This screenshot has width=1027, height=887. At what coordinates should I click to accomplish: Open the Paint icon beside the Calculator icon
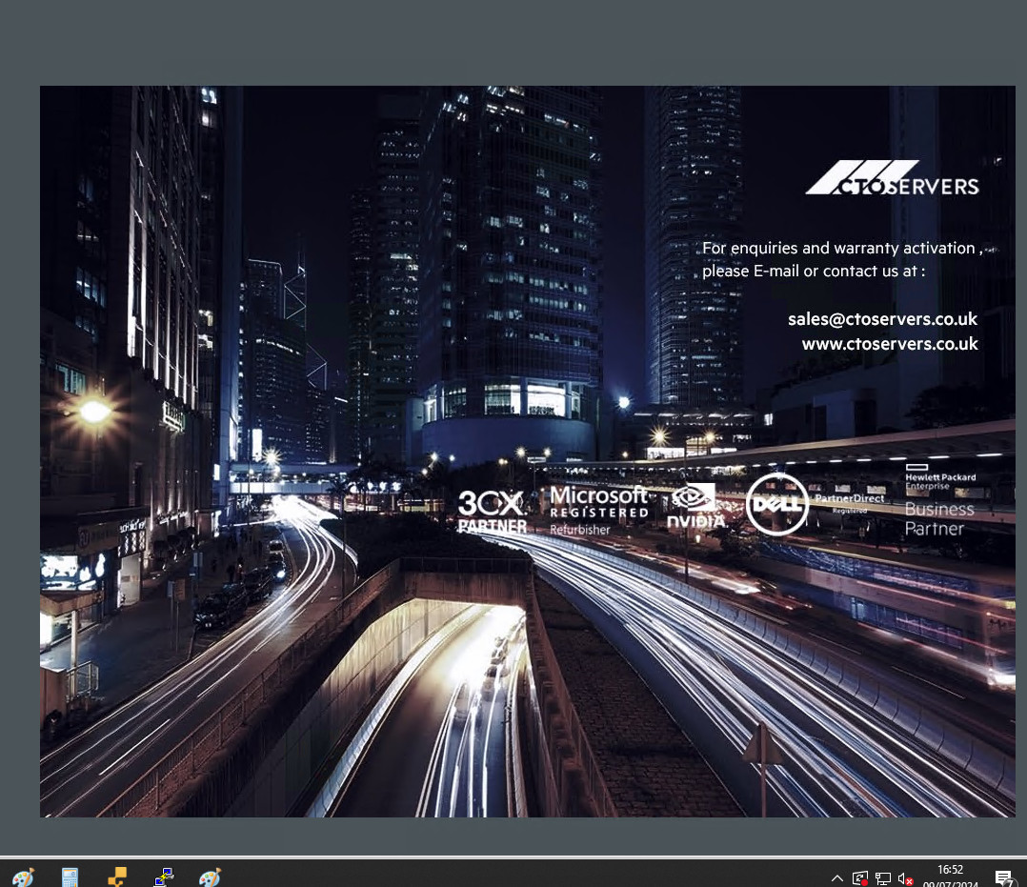tap(24, 877)
